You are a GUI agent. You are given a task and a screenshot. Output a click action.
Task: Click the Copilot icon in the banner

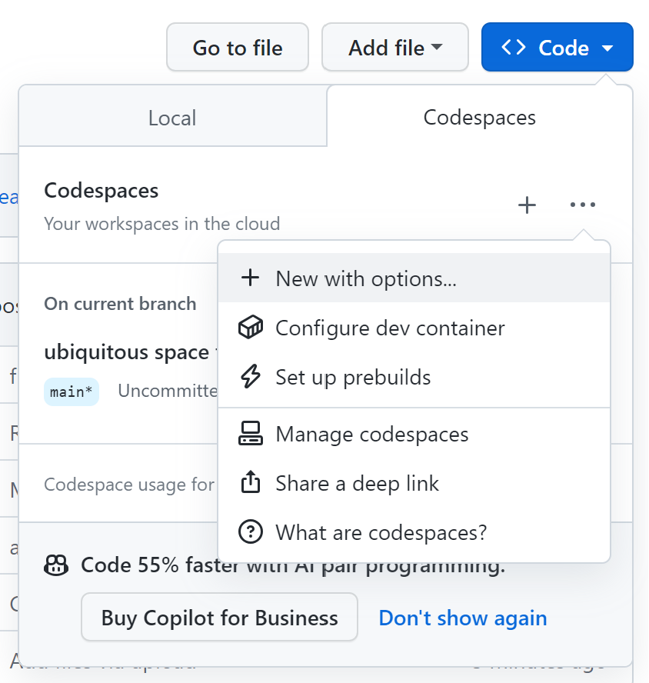click(56, 565)
